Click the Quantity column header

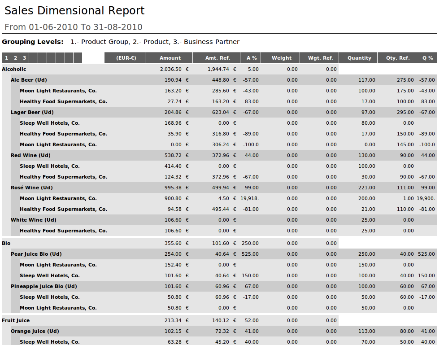tap(359, 58)
